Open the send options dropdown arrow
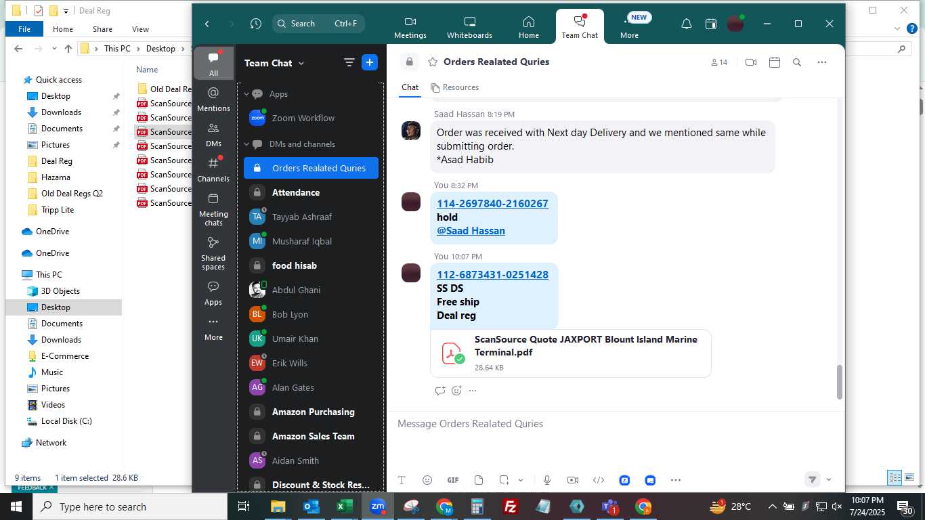This screenshot has height=520, width=925. (829, 479)
